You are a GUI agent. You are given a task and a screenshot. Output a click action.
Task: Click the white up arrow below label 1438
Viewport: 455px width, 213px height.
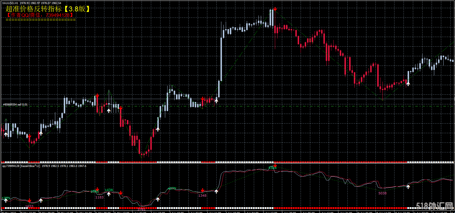(108, 194)
